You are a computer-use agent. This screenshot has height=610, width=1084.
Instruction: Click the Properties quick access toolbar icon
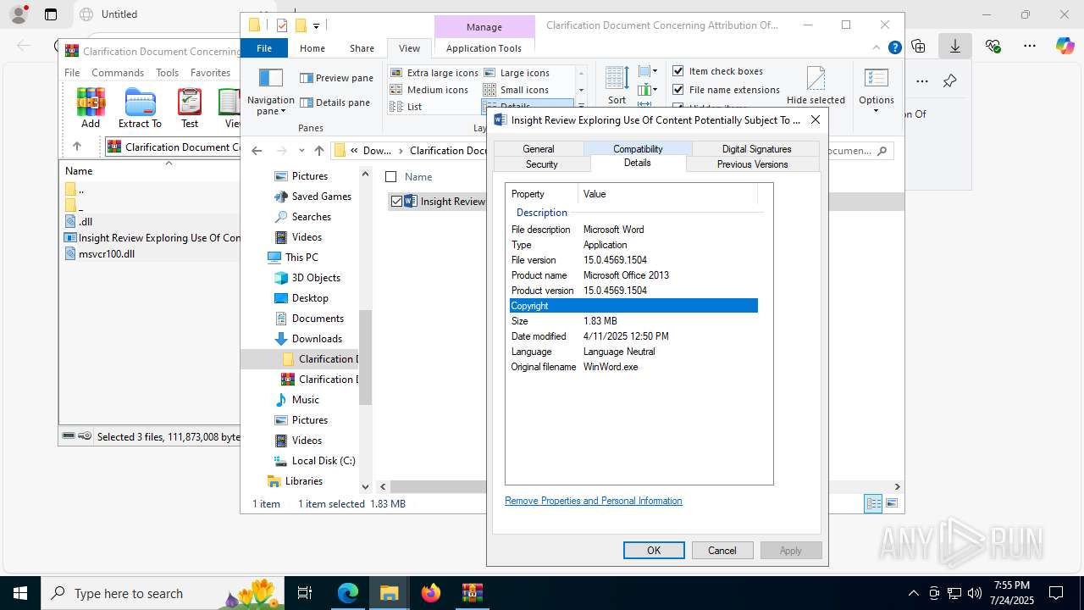click(x=282, y=25)
